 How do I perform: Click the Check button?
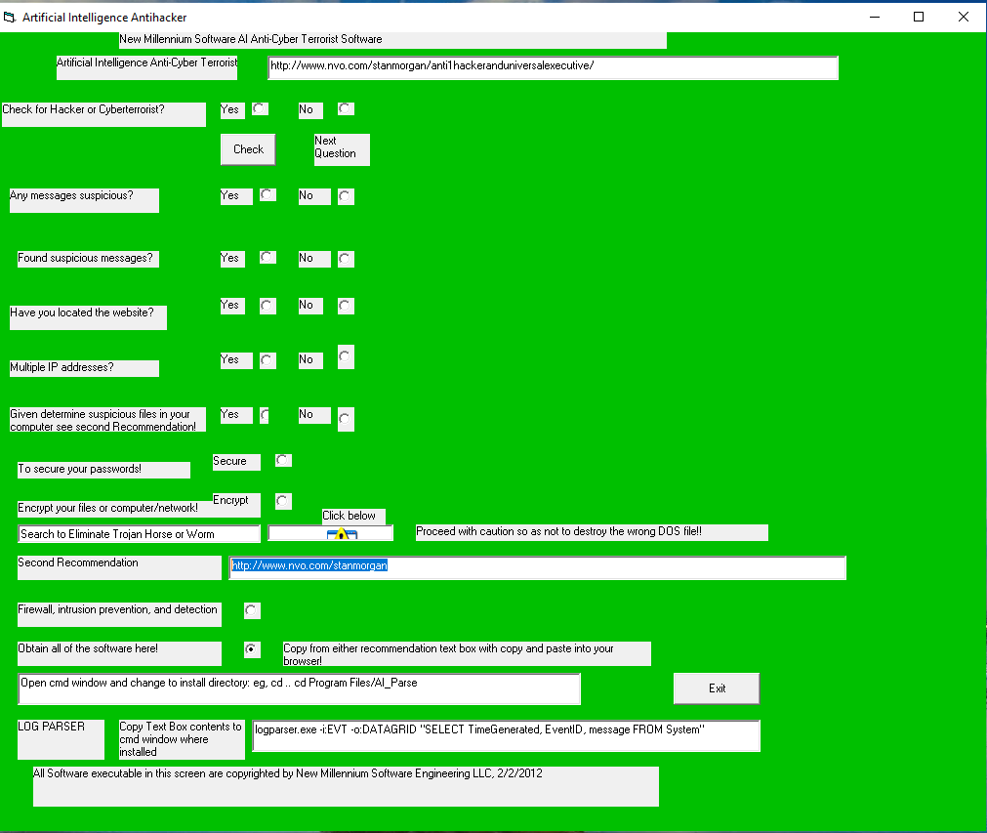point(248,149)
